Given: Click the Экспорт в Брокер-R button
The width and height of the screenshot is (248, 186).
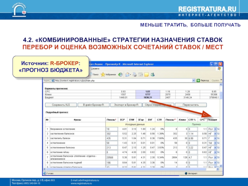Looking at the screenshot, I should [126, 105].
